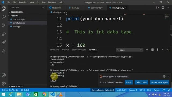This screenshot has height=97, width=172.
Task: Open the Help menu
Action: tap(61, 2)
